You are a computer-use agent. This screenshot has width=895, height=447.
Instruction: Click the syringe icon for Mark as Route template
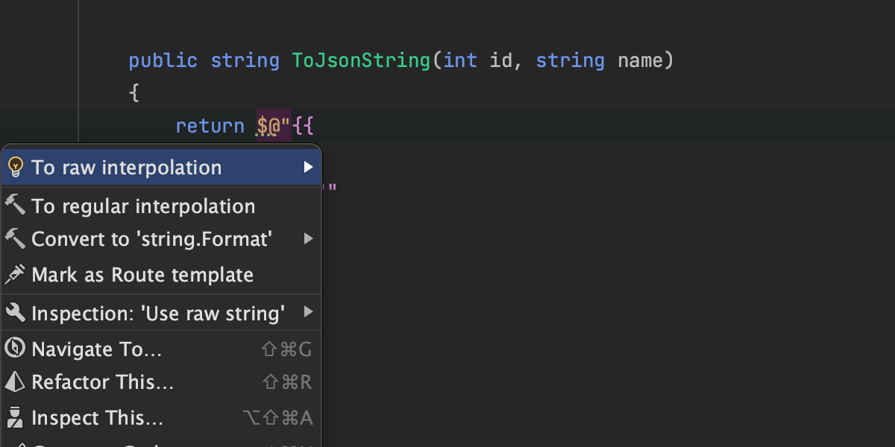pyautogui.click(x=15, y=275)
